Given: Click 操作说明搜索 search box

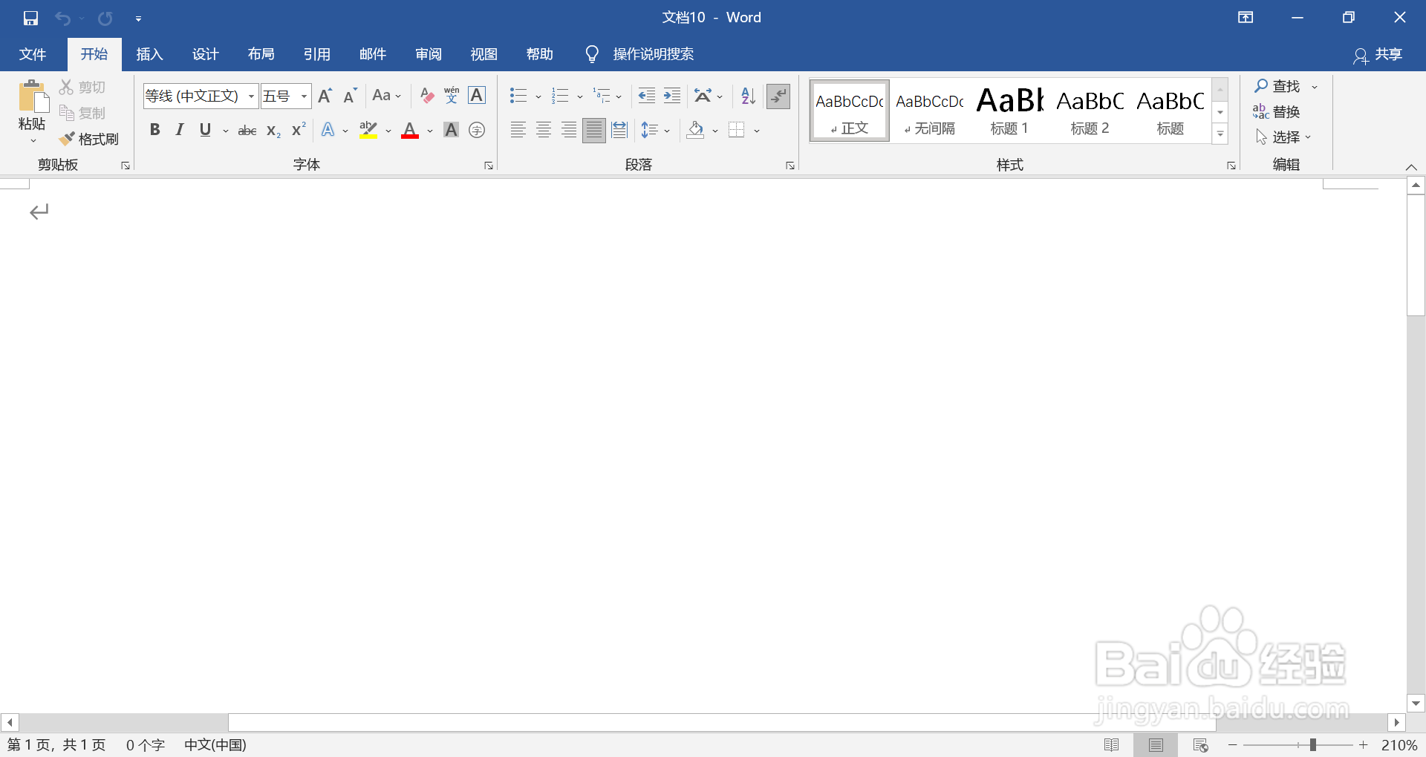Looking at the screenshot, I should [654, 54].
